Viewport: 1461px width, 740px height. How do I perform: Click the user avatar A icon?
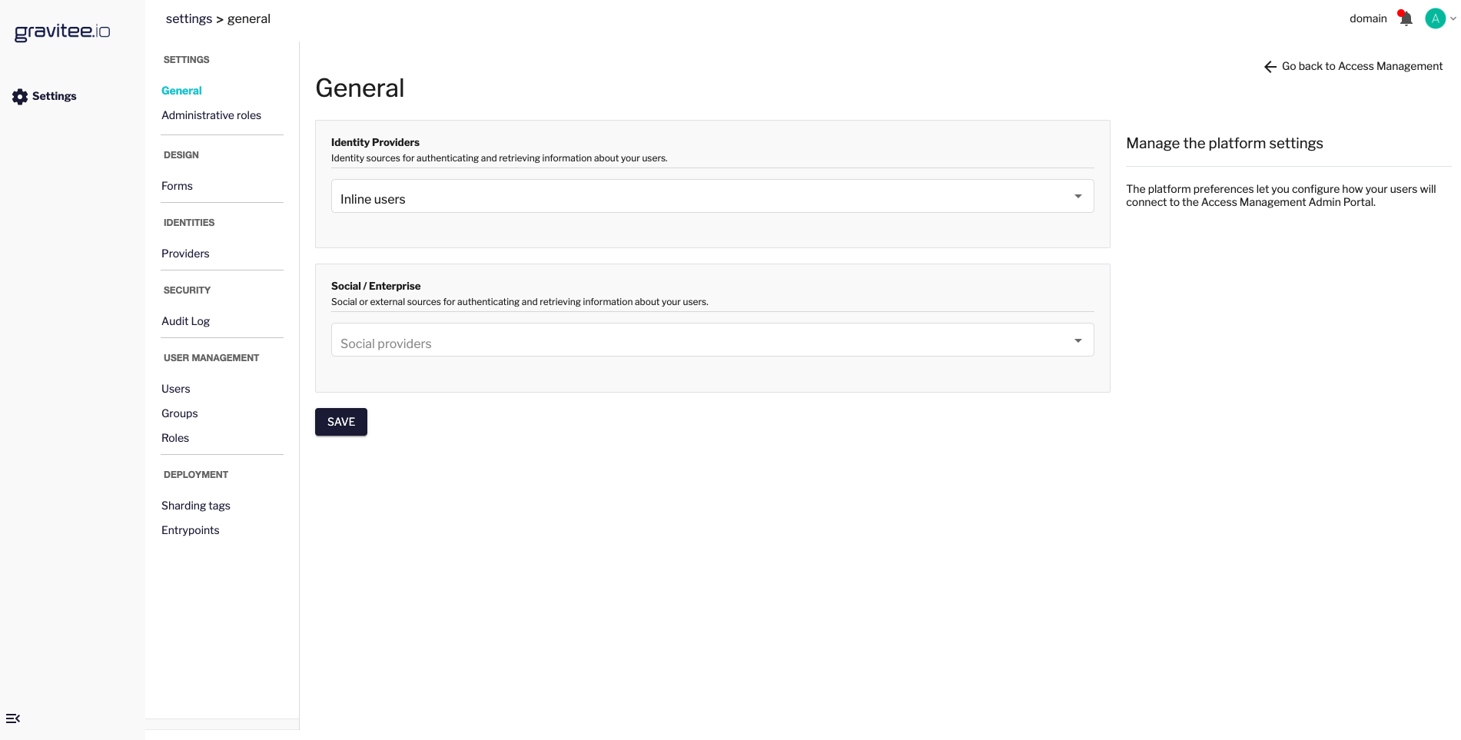[x=1435, y=18]
